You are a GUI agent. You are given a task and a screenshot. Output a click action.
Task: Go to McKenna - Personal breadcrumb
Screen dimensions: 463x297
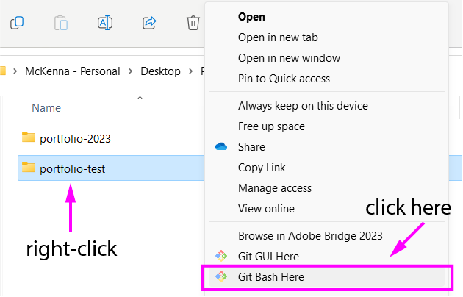pyautogui.click(x=72, y=71)
